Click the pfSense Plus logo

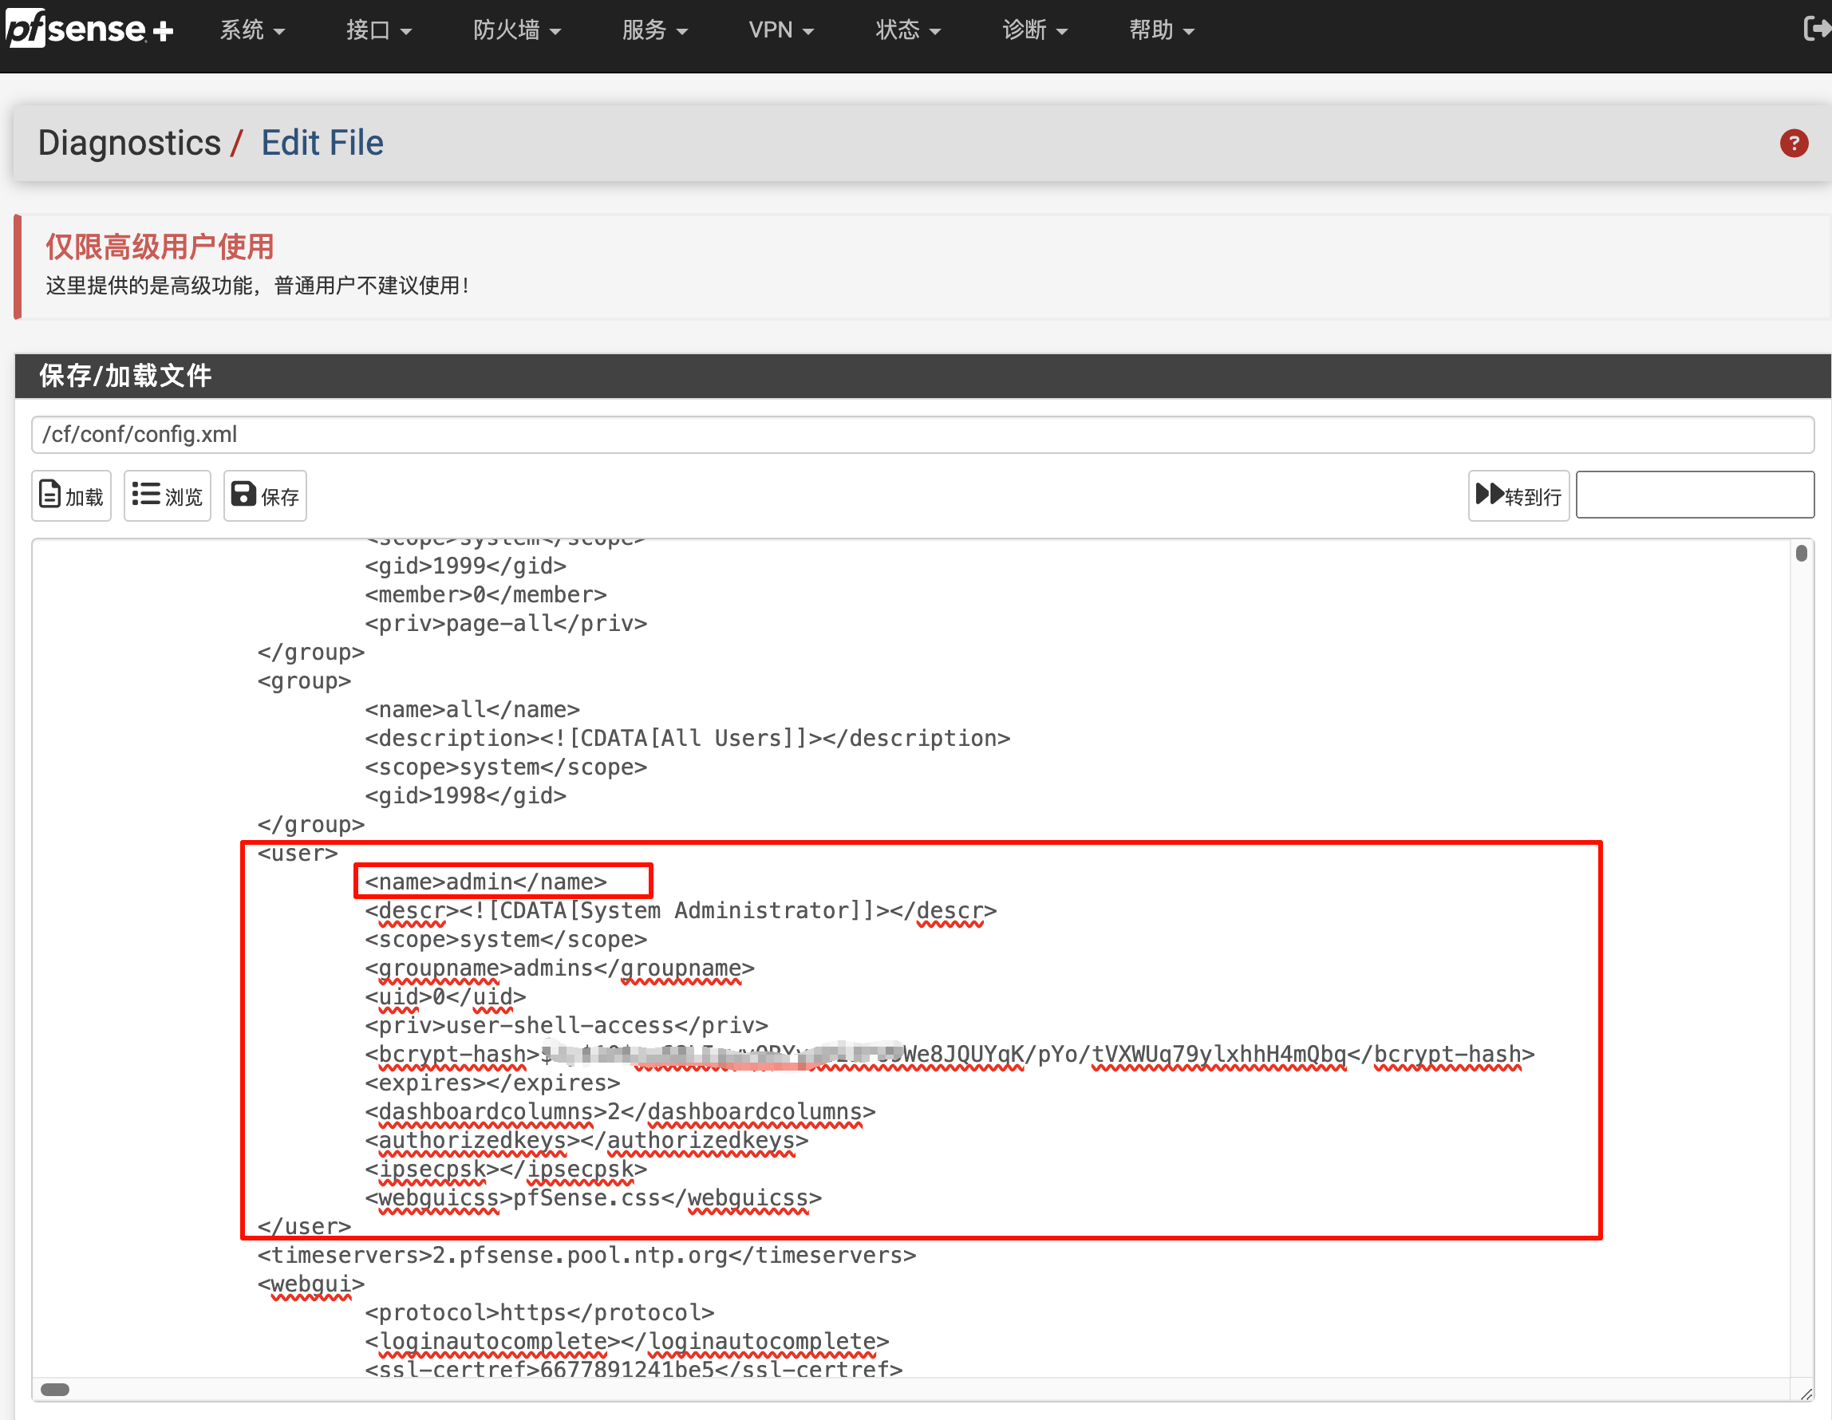89,30
